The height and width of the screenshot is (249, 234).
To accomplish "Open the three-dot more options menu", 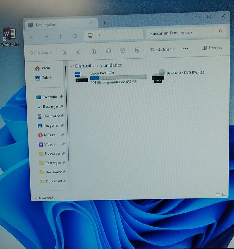I will click(x=186, y=48).
